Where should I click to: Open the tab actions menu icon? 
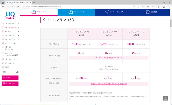(x=3, y=3)
